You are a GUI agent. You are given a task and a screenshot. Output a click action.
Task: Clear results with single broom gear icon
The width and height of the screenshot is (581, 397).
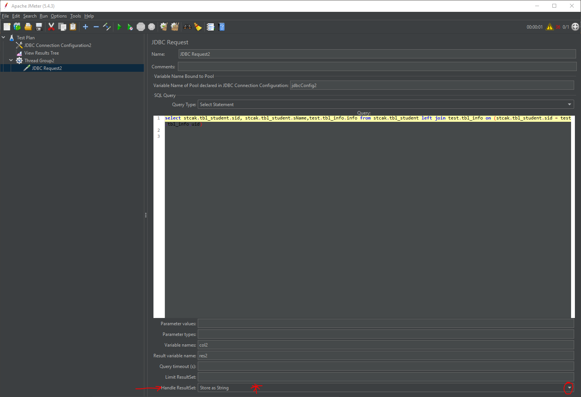coord(164,27)
